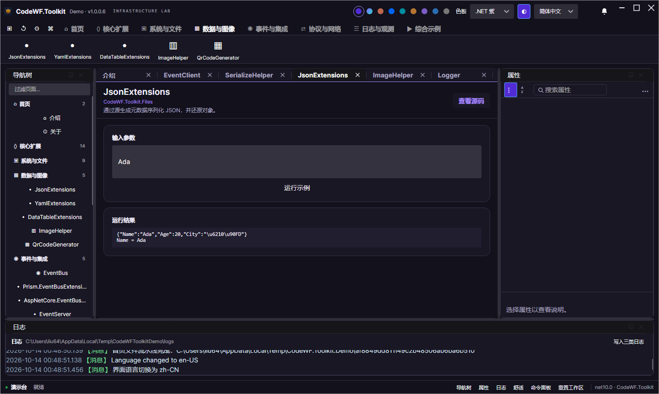The image size is (659, 394).
Task: Click the refresh arrow icon in the top toolbar
Action: point(23,29)
